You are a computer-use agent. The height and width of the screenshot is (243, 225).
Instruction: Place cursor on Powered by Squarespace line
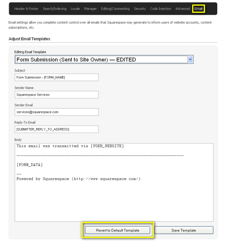tap(79, 179)
